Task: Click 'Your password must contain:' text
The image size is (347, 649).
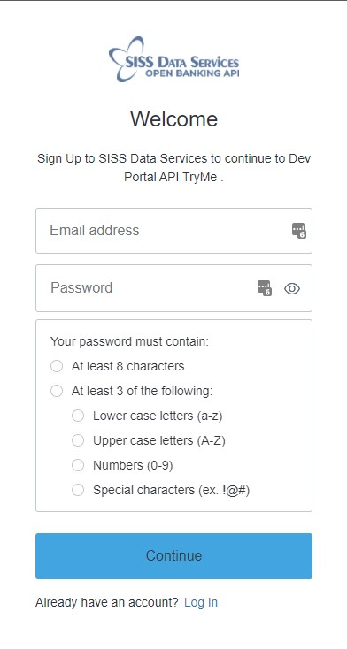Action: coord(129,342)
